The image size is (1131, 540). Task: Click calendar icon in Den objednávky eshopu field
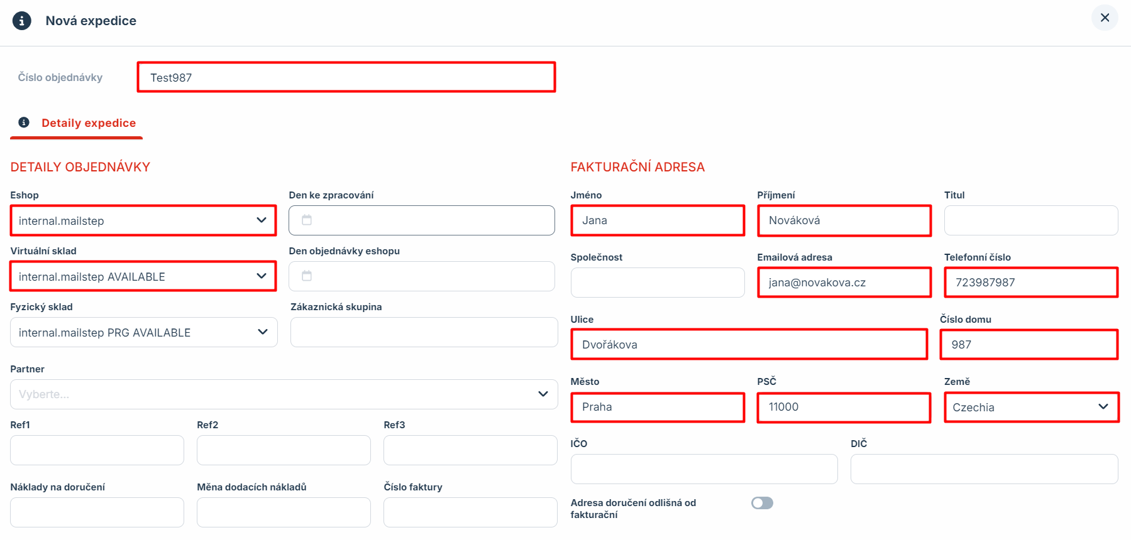point(307,276)
